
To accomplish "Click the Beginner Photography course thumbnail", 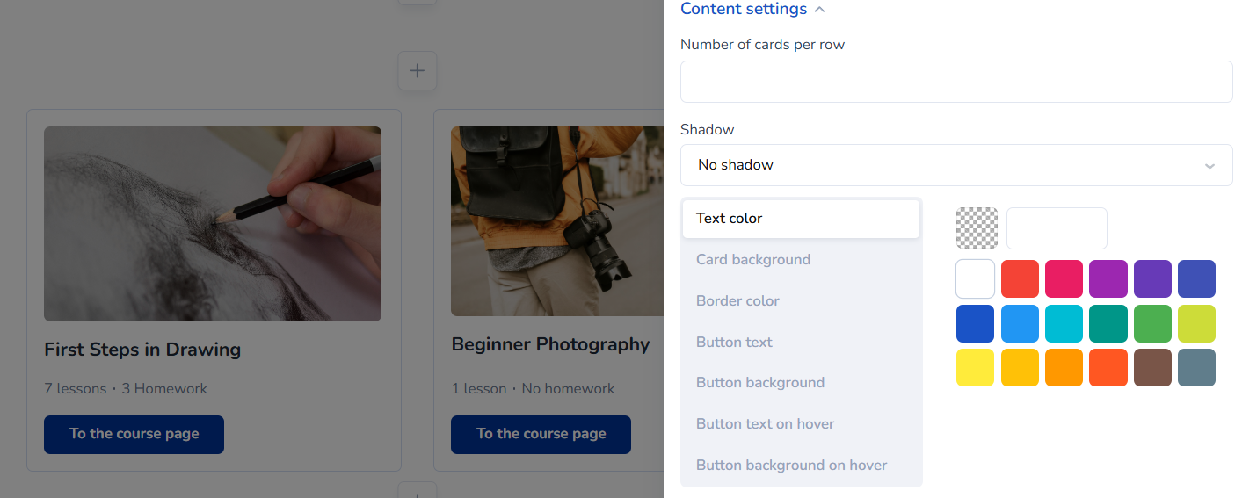I will pos(556,221).
